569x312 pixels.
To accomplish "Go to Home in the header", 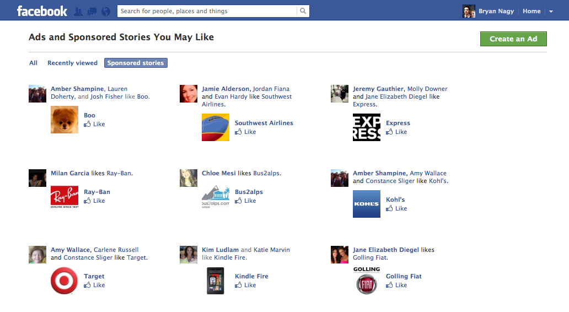I will click(x=532, y=11).
